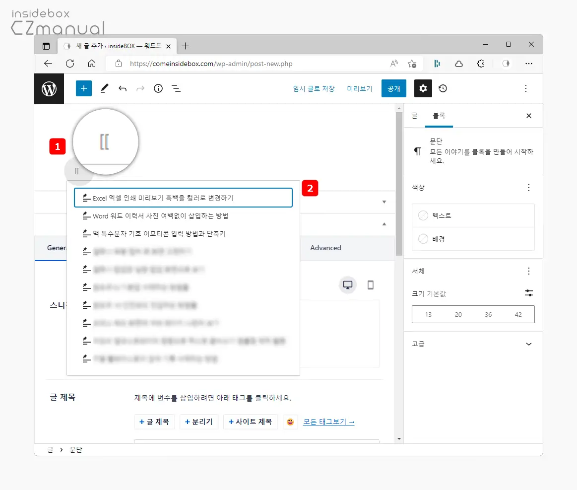
Task: Click the paragraph block with [[ text
Action: click(x=77, y=171)
